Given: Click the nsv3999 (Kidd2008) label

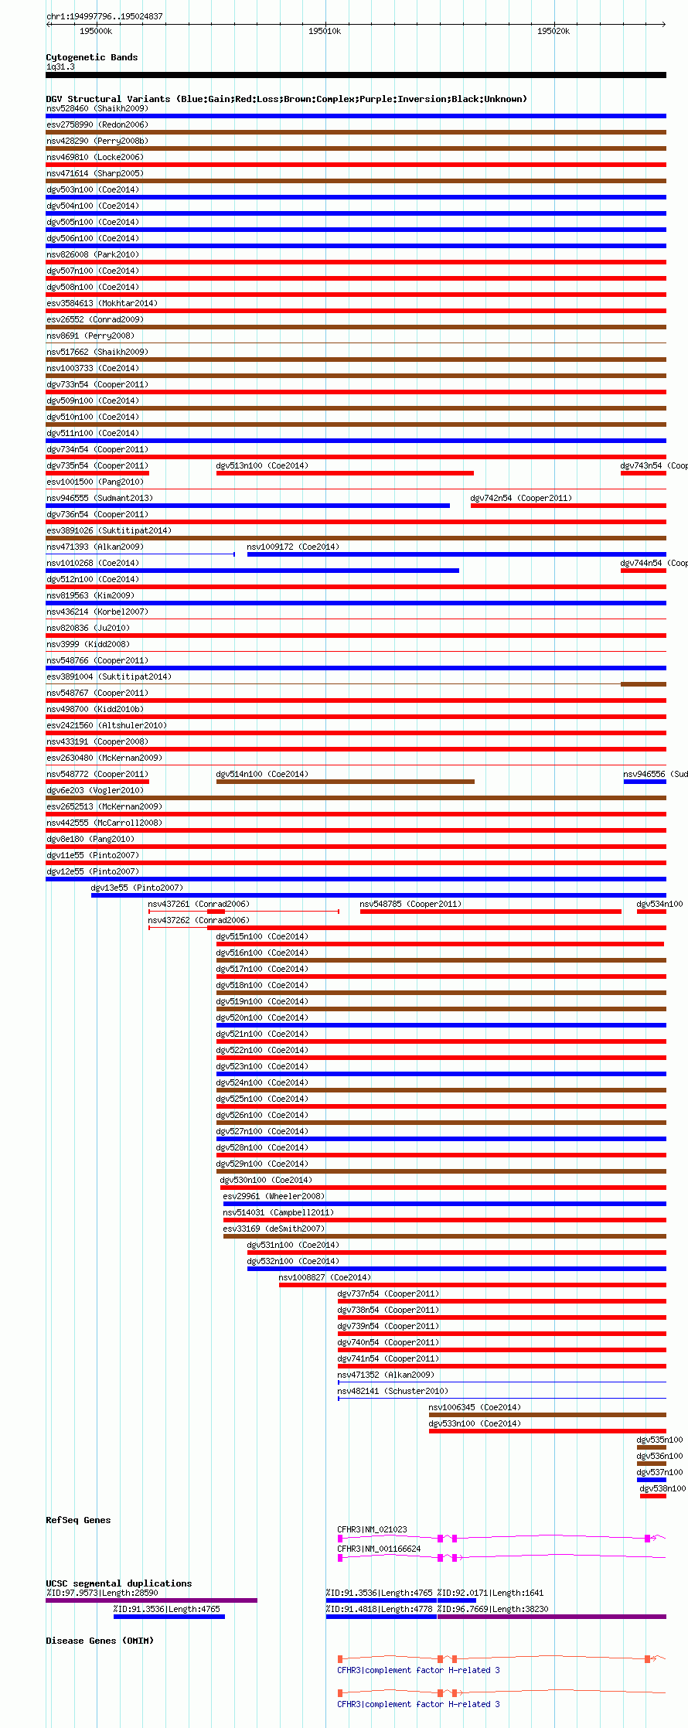Looking at the screenshot, I should pyautogui.click(x=87, y=644).
